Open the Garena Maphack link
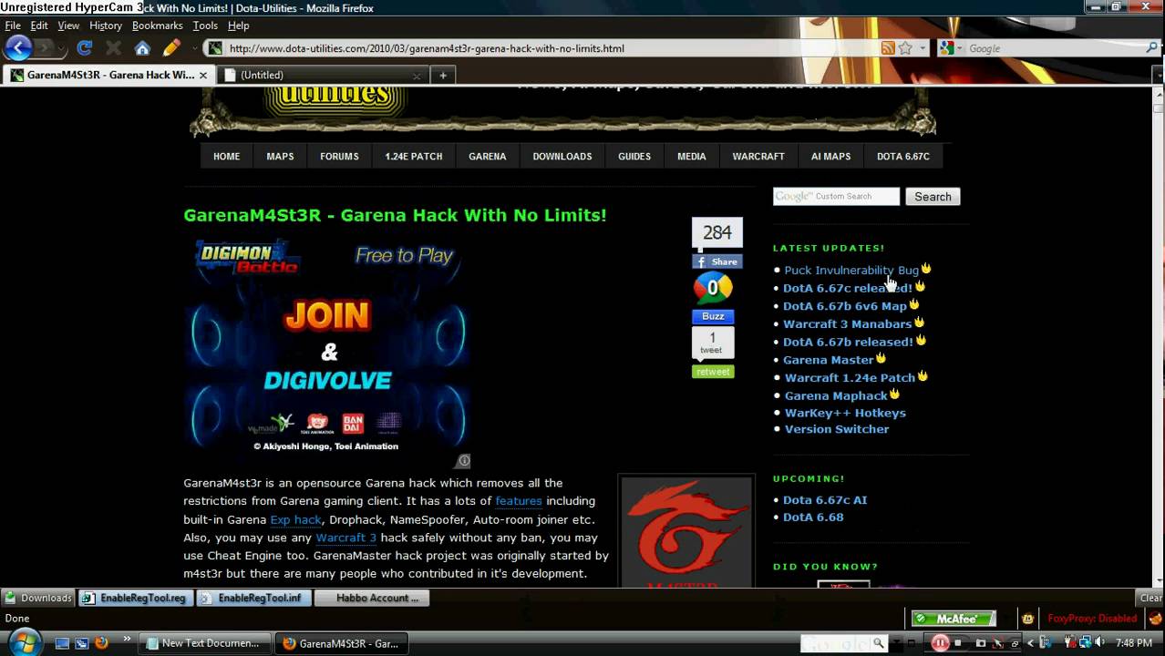Screen dimensions: 1165x656 [x=836, y=395]
